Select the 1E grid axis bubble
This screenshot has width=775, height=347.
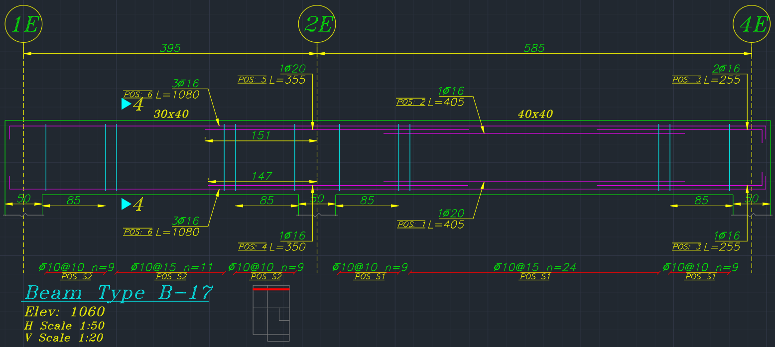[23, 24]
